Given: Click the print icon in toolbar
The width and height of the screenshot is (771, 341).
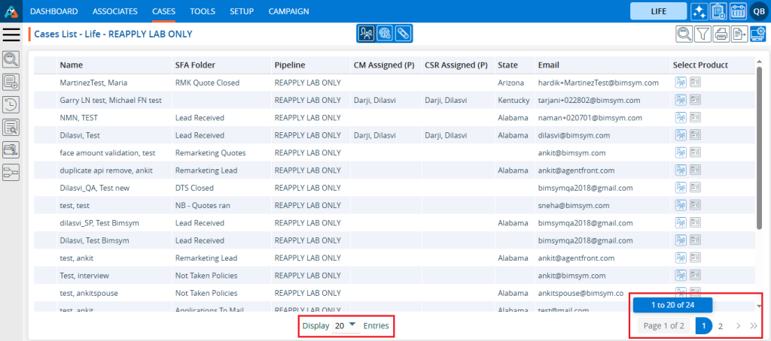Looking at the screenshot, I should point(721,33).
